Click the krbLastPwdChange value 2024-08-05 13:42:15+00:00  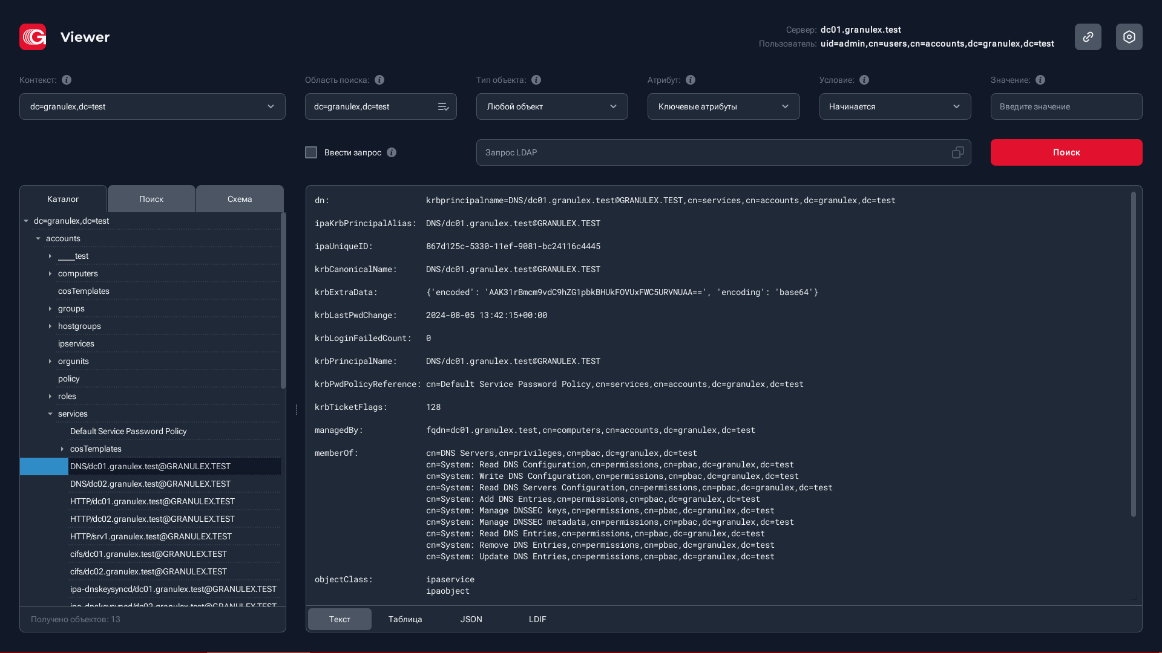tap(487, 316)
